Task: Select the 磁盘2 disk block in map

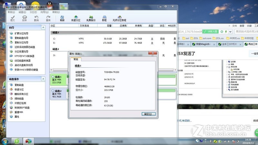Action: tap(59, 94)
